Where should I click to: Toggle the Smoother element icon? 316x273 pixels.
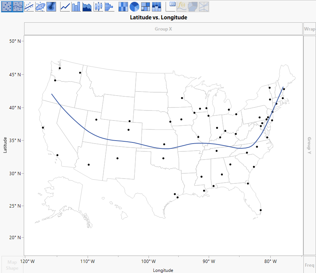18,6
